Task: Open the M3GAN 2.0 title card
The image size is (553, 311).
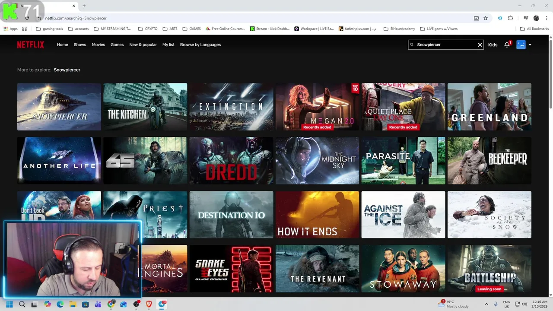Action: 317,107
